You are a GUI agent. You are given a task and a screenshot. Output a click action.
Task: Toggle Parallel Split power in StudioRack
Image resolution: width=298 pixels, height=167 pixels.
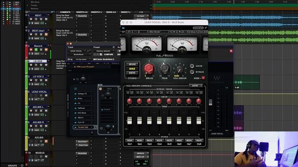coord(75,128)
